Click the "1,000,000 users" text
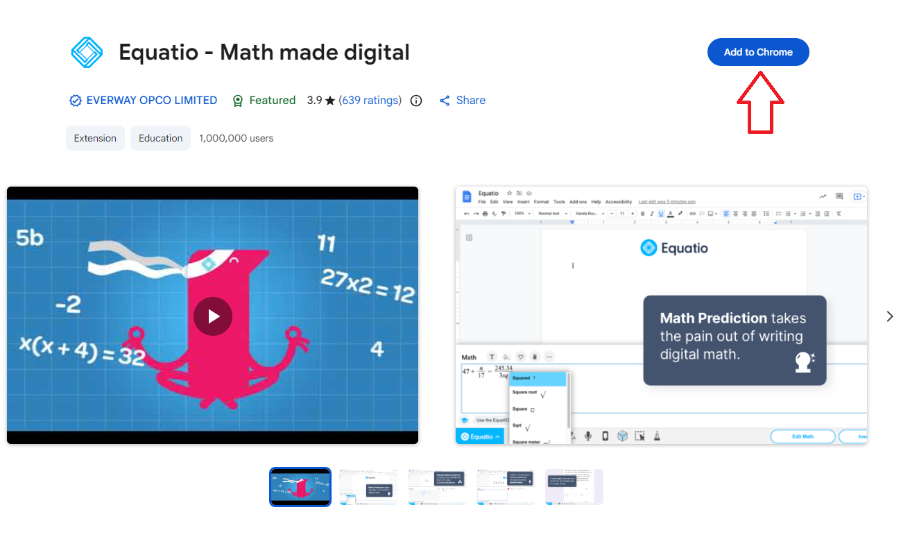 [x=236, y=138]
